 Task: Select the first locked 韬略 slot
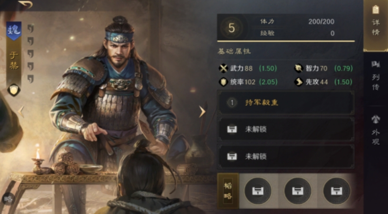pyautogui.click(x=258, y=191)
